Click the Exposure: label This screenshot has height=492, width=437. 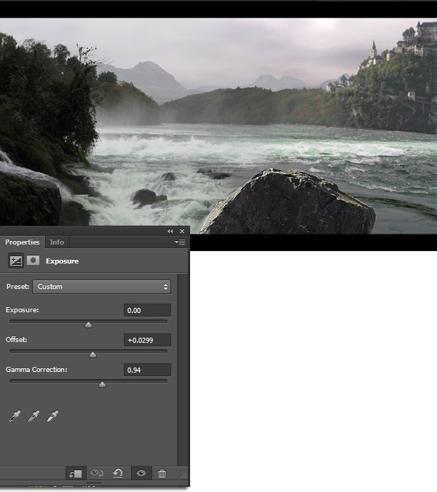pos(23,310)
